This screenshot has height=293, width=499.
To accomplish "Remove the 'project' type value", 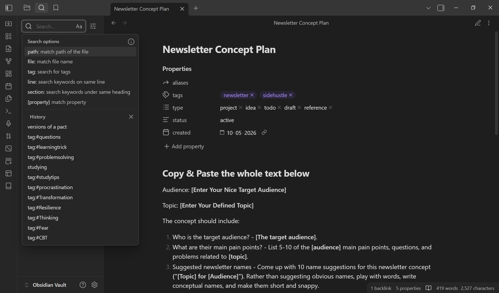I will 240,108.
